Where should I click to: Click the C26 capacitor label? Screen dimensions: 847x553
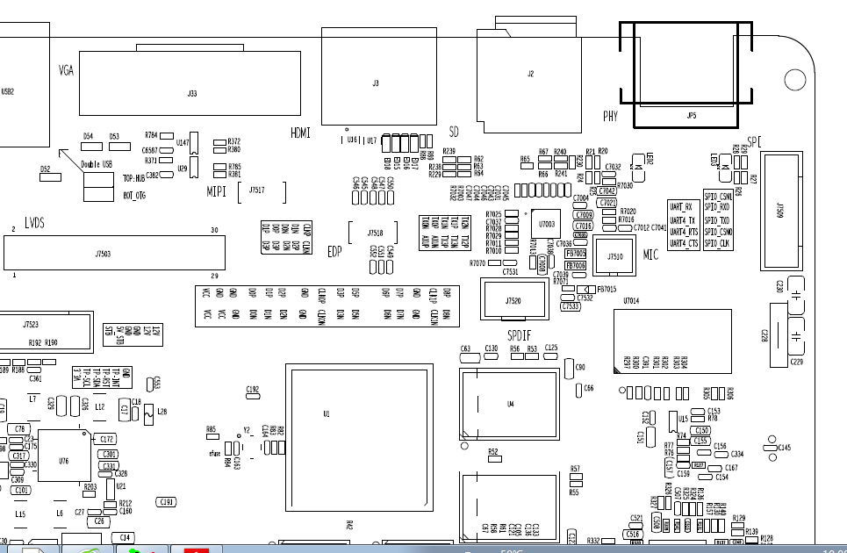(98, 521)
